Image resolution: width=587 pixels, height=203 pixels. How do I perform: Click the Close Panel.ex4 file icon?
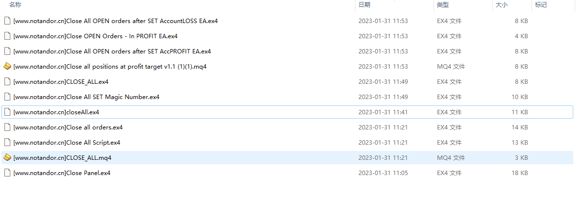pos(7,173)
